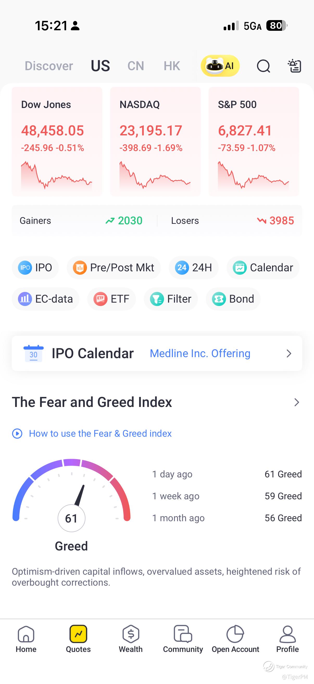
Task: Expand the IPO Calendar chevron
Action: [x=289, y=353]
